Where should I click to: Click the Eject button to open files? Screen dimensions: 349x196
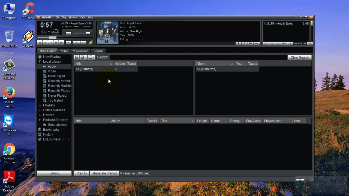coord(68,43)
